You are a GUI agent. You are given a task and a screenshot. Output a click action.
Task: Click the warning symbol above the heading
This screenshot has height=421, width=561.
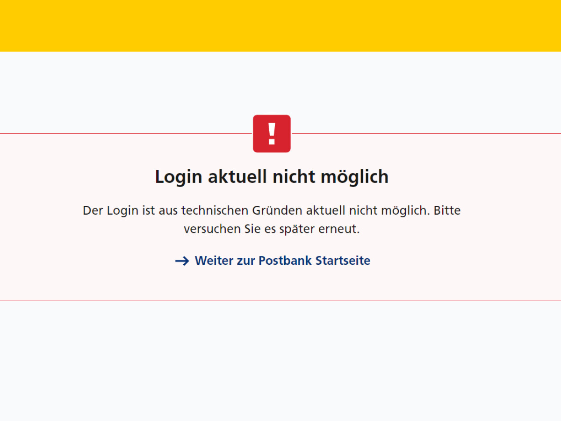272,133
